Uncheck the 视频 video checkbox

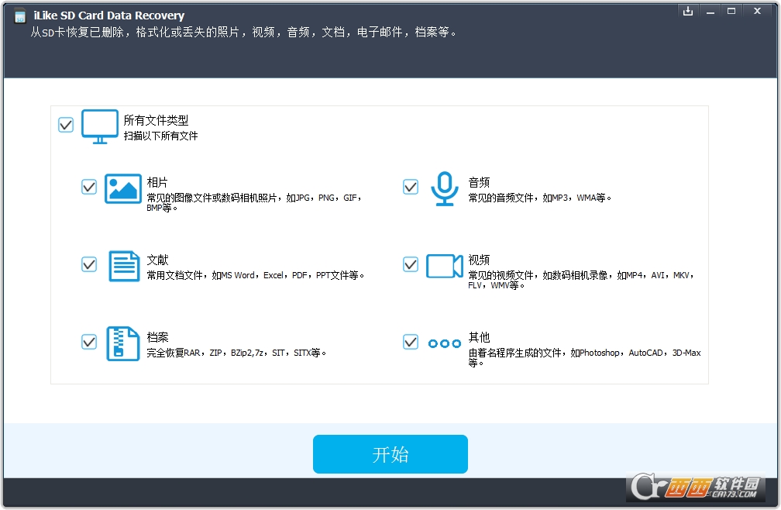[411, 264]
